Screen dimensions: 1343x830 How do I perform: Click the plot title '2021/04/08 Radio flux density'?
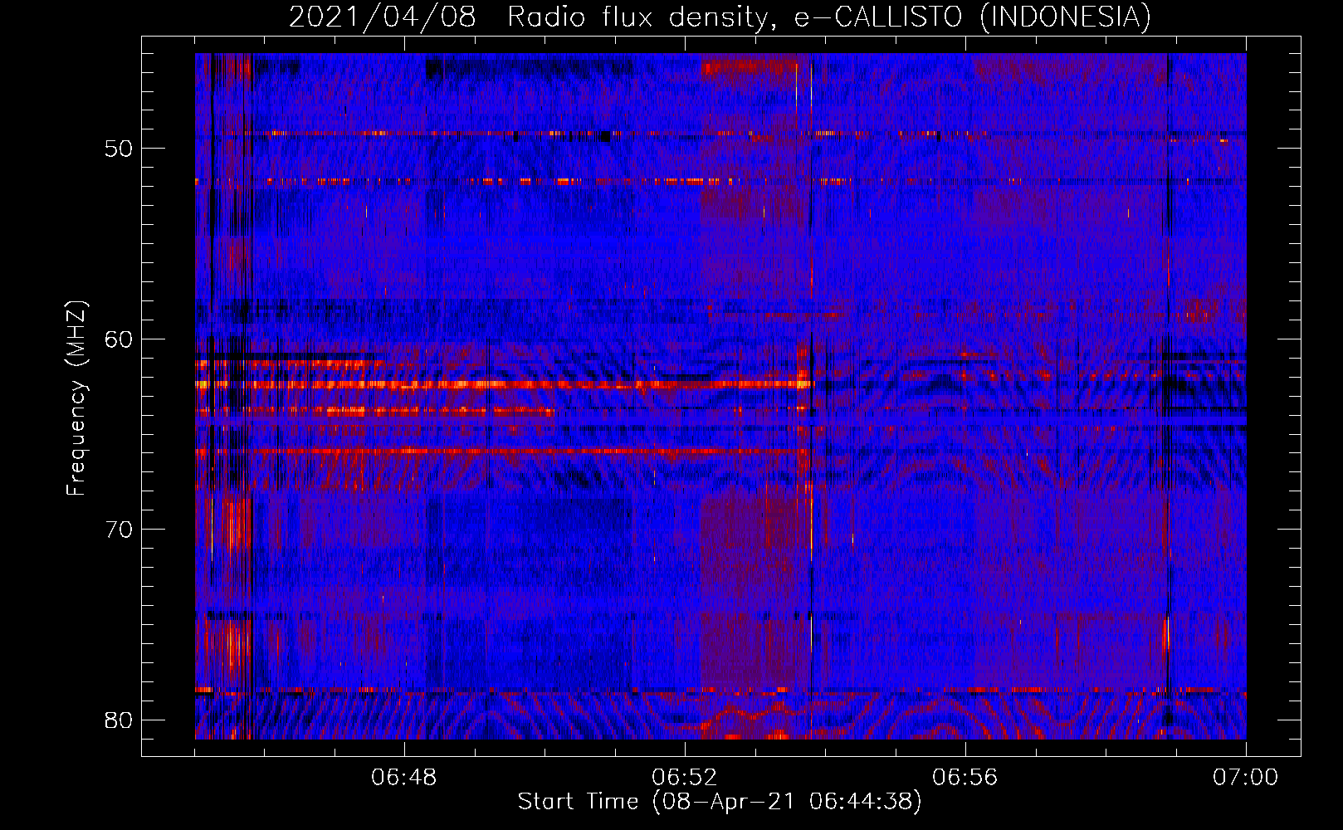[x=531, y=17]
